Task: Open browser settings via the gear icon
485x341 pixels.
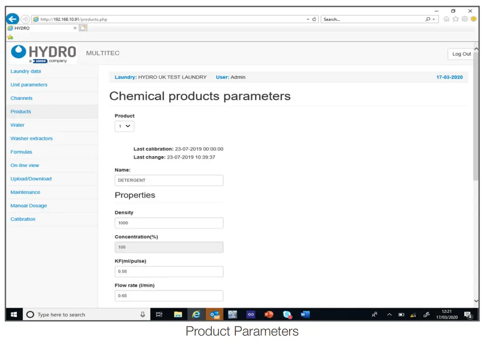Action: click(x=464, y=19)
